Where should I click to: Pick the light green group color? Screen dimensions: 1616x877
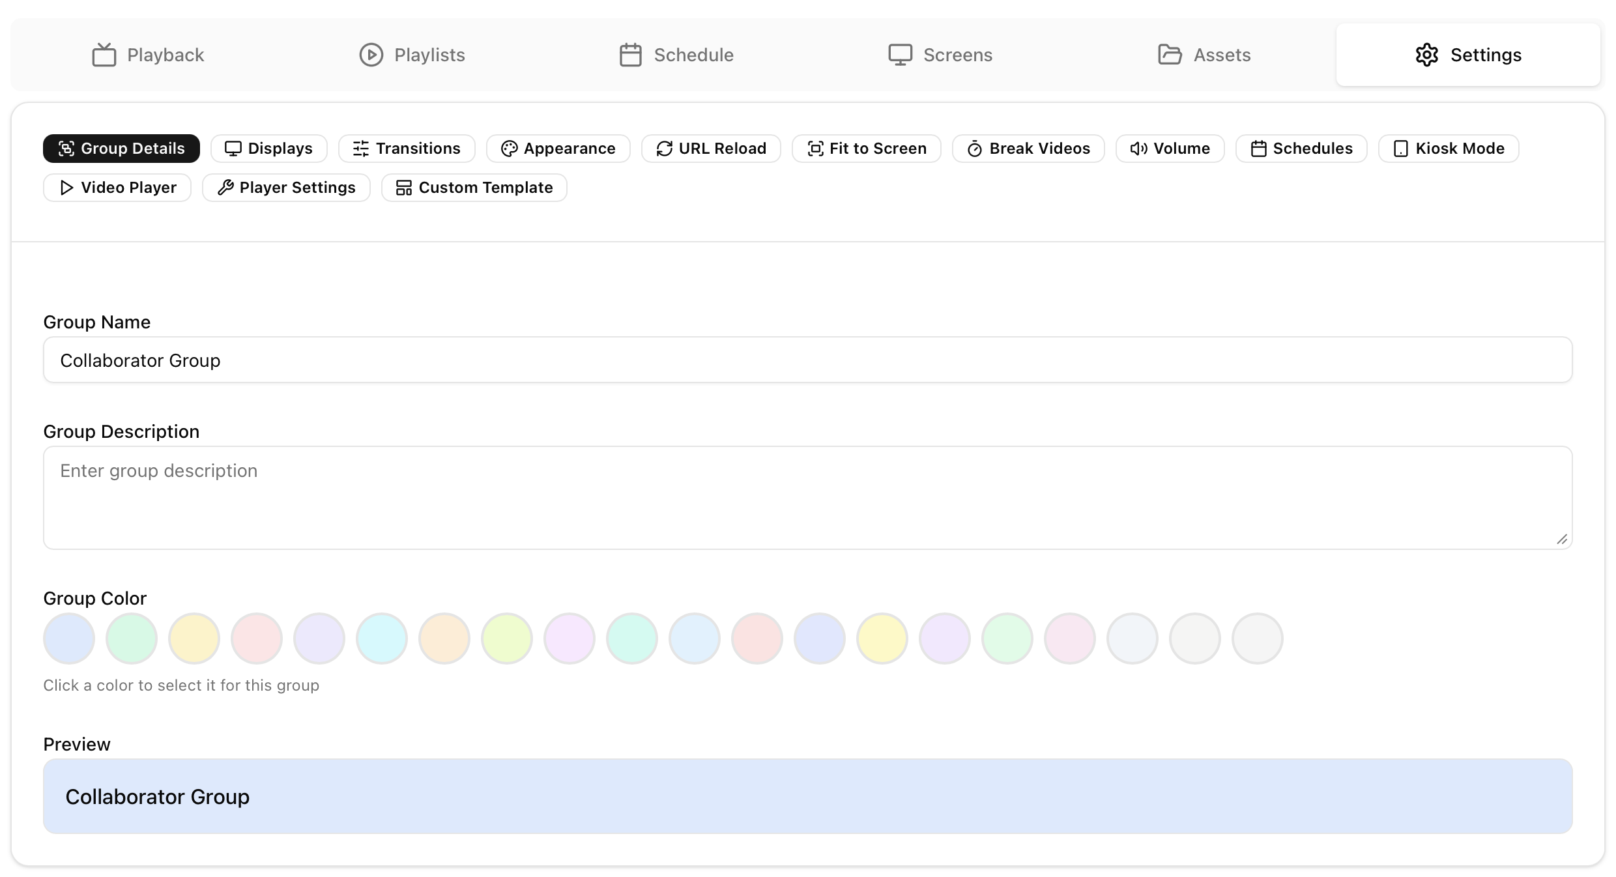(132, 639)
